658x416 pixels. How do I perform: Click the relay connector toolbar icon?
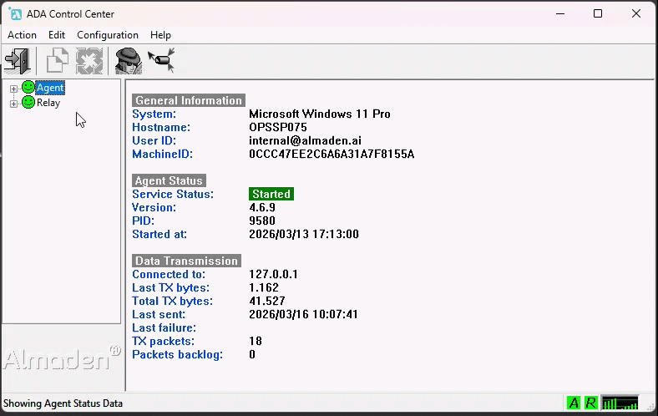(161, 59)
